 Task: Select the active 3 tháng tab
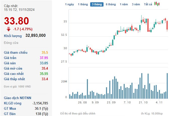(97, 4)
